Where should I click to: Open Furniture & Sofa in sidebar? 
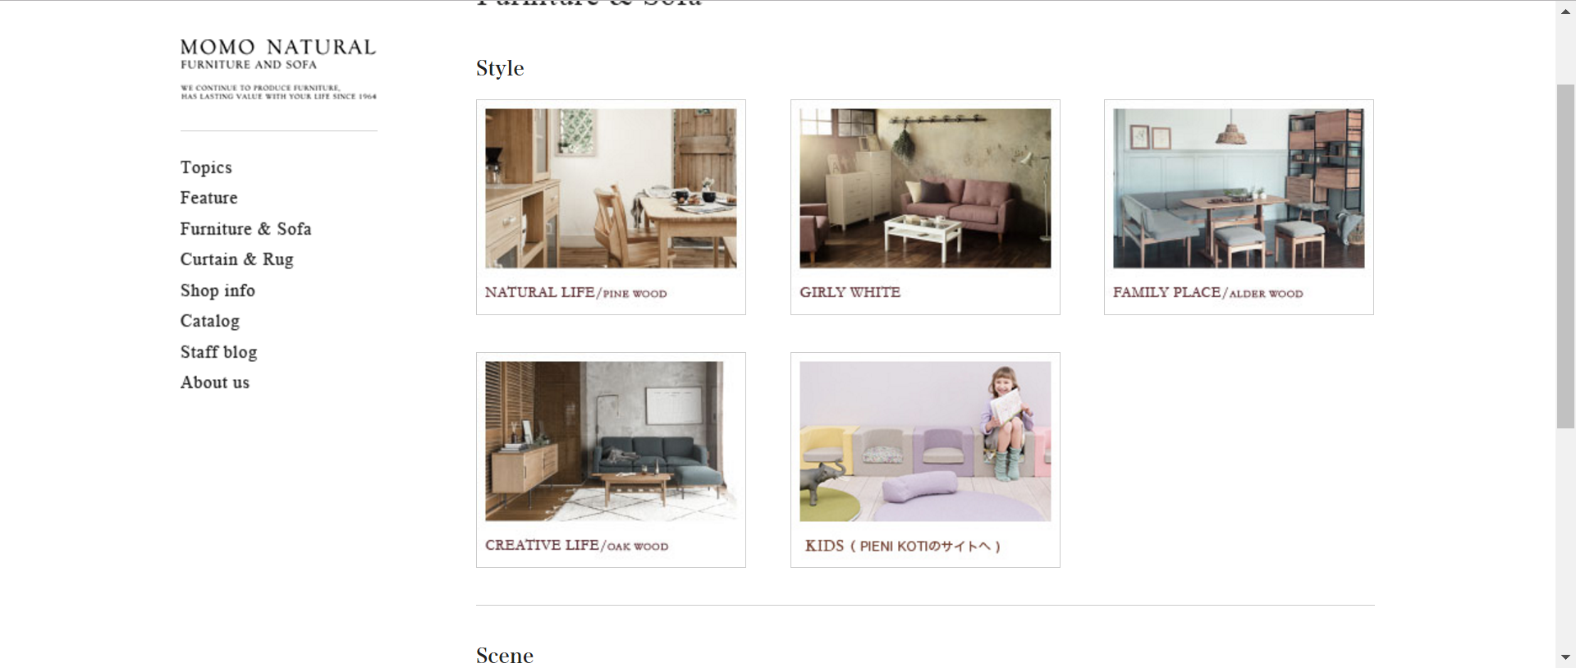[245, 229]
